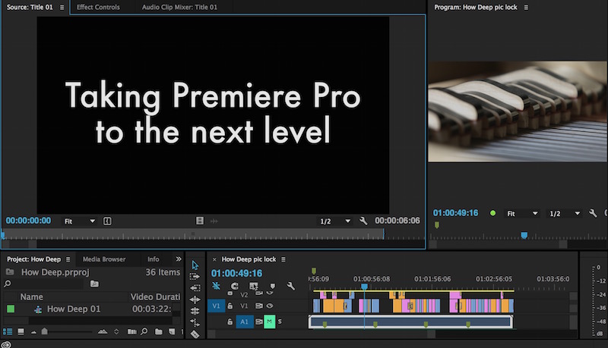This screenshot has height=348, width=608.
Task: Toggle sync lock on A1 track
Action: click(258, 321)
